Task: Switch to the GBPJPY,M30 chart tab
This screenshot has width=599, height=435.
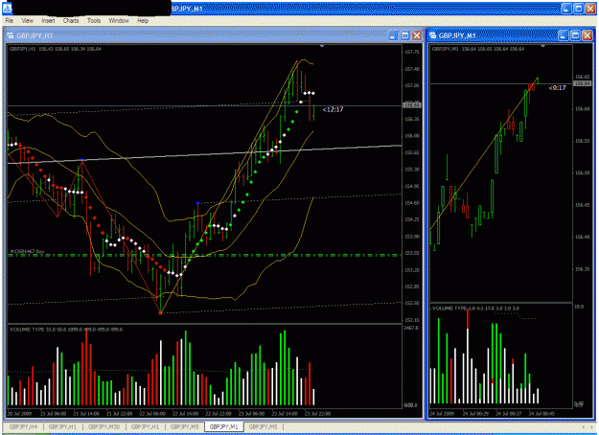Action: (104, 426)
